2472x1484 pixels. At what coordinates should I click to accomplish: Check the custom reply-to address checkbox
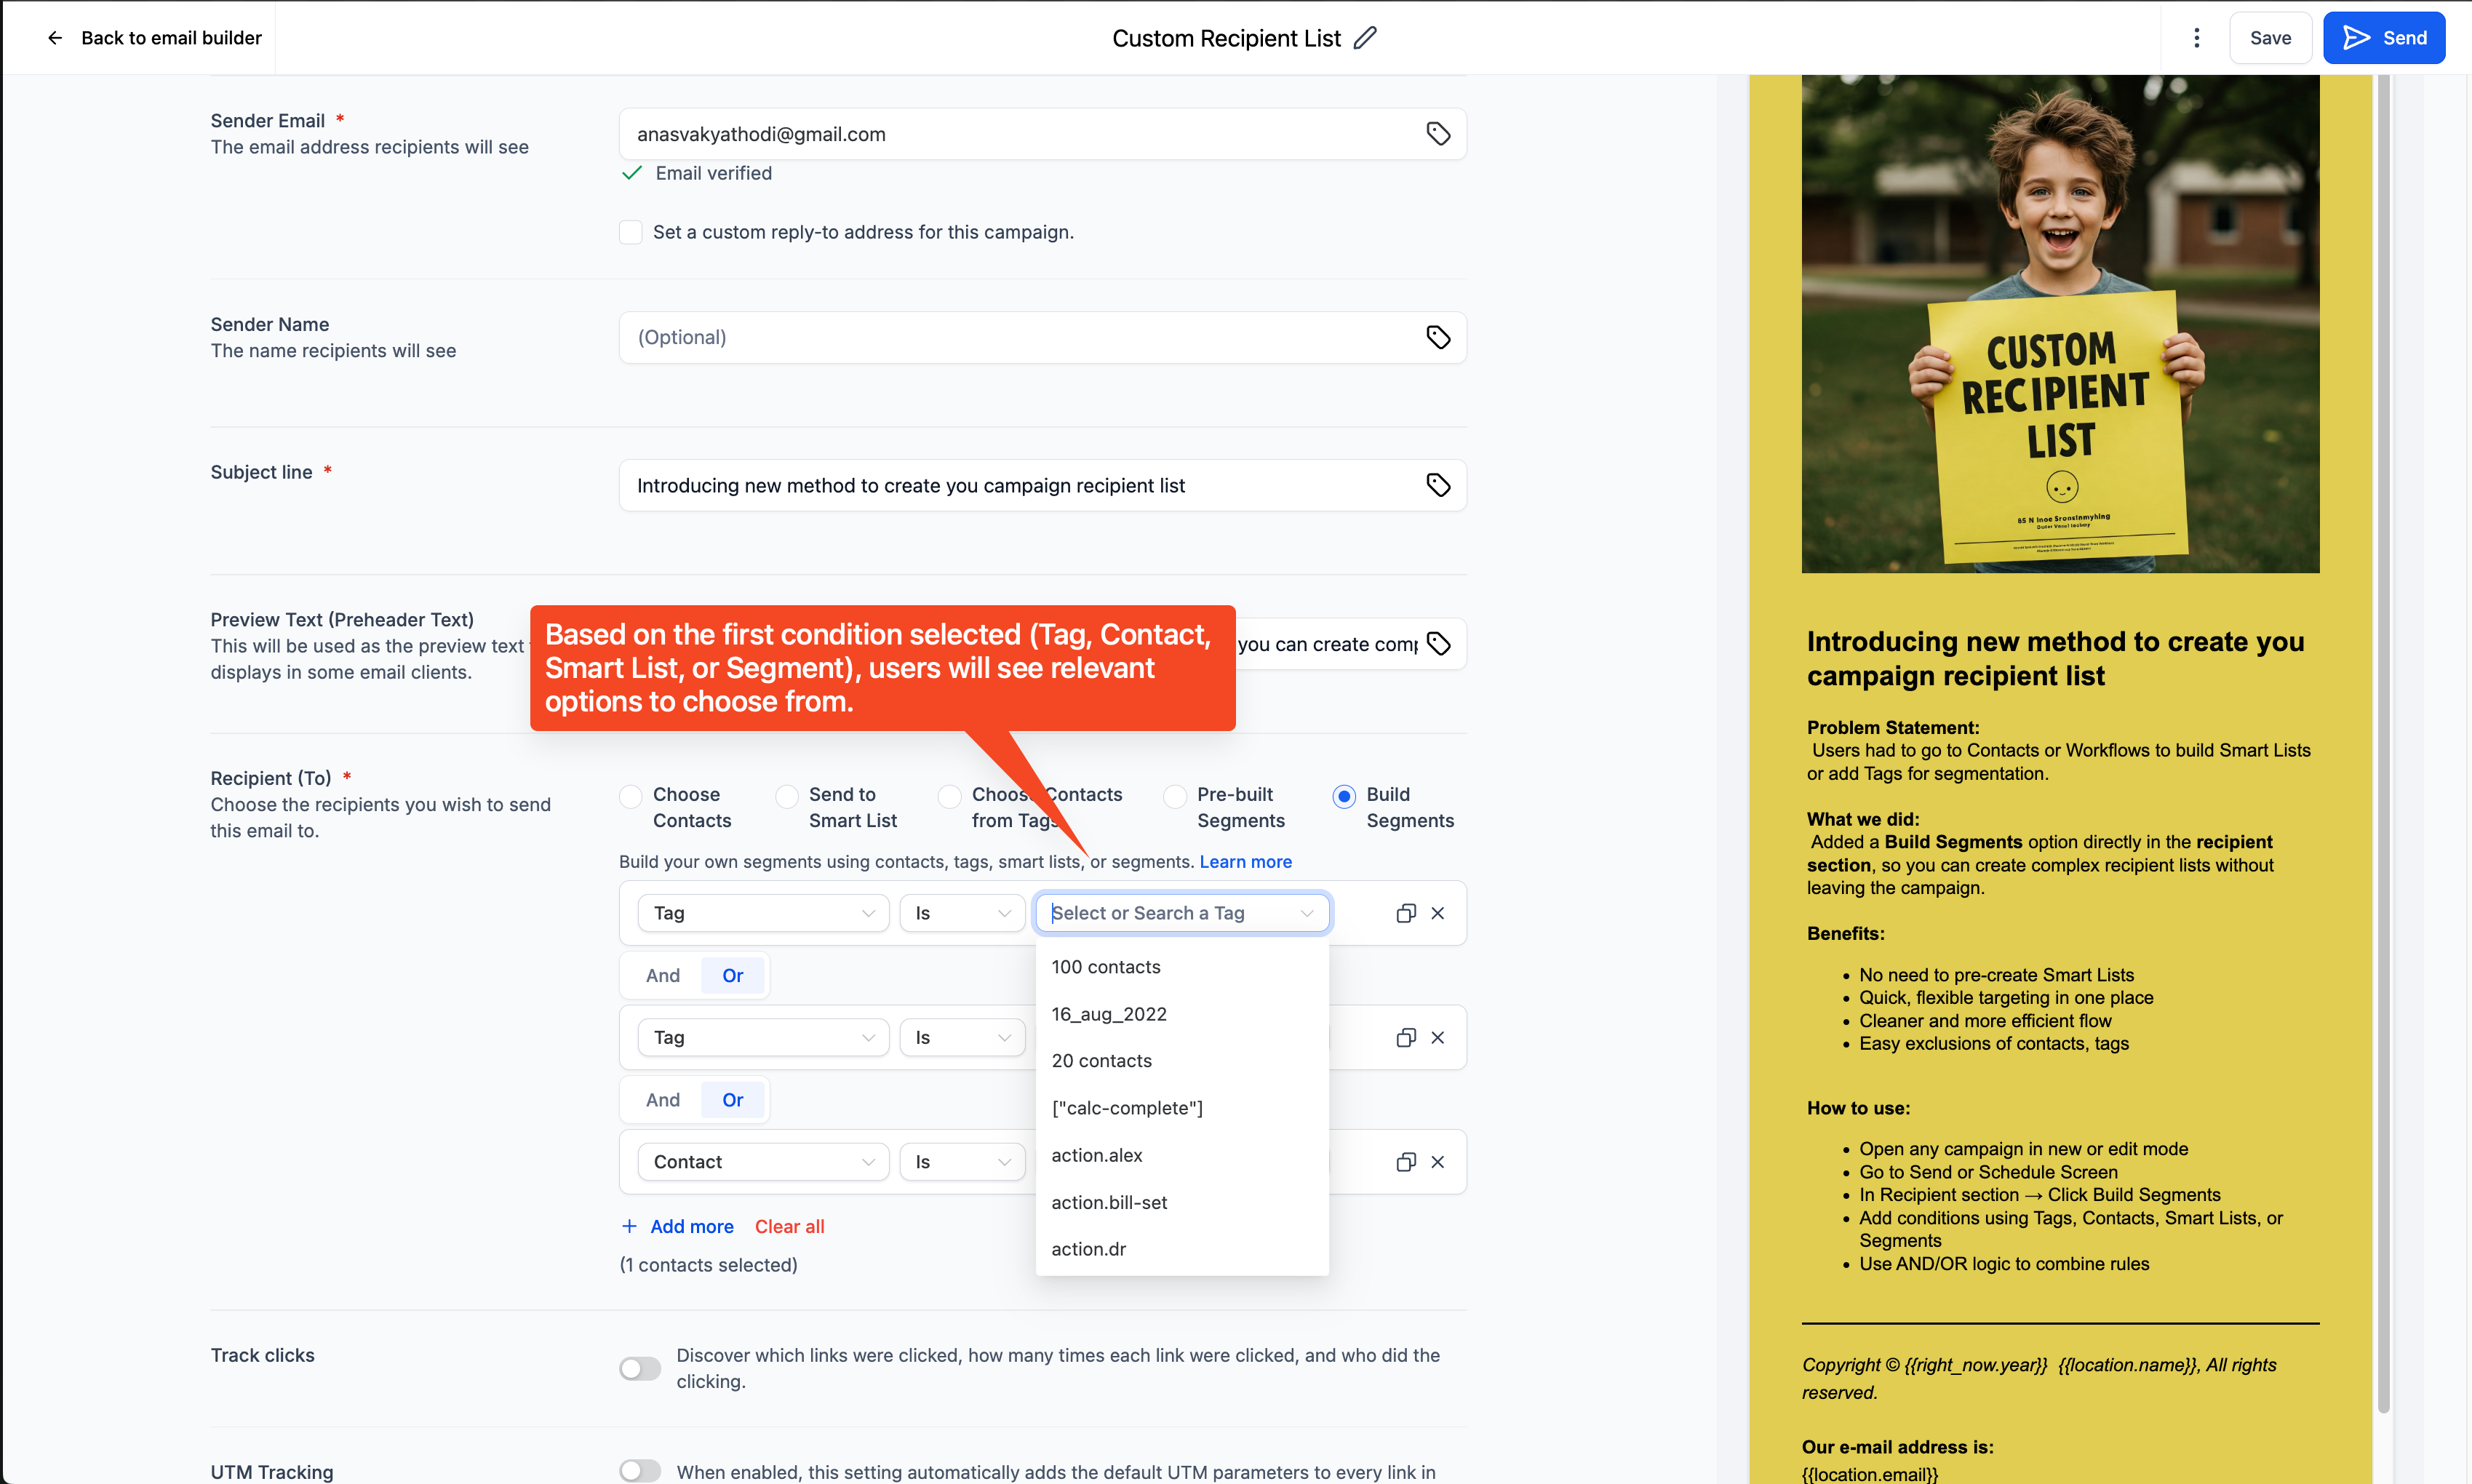point(630,232)
